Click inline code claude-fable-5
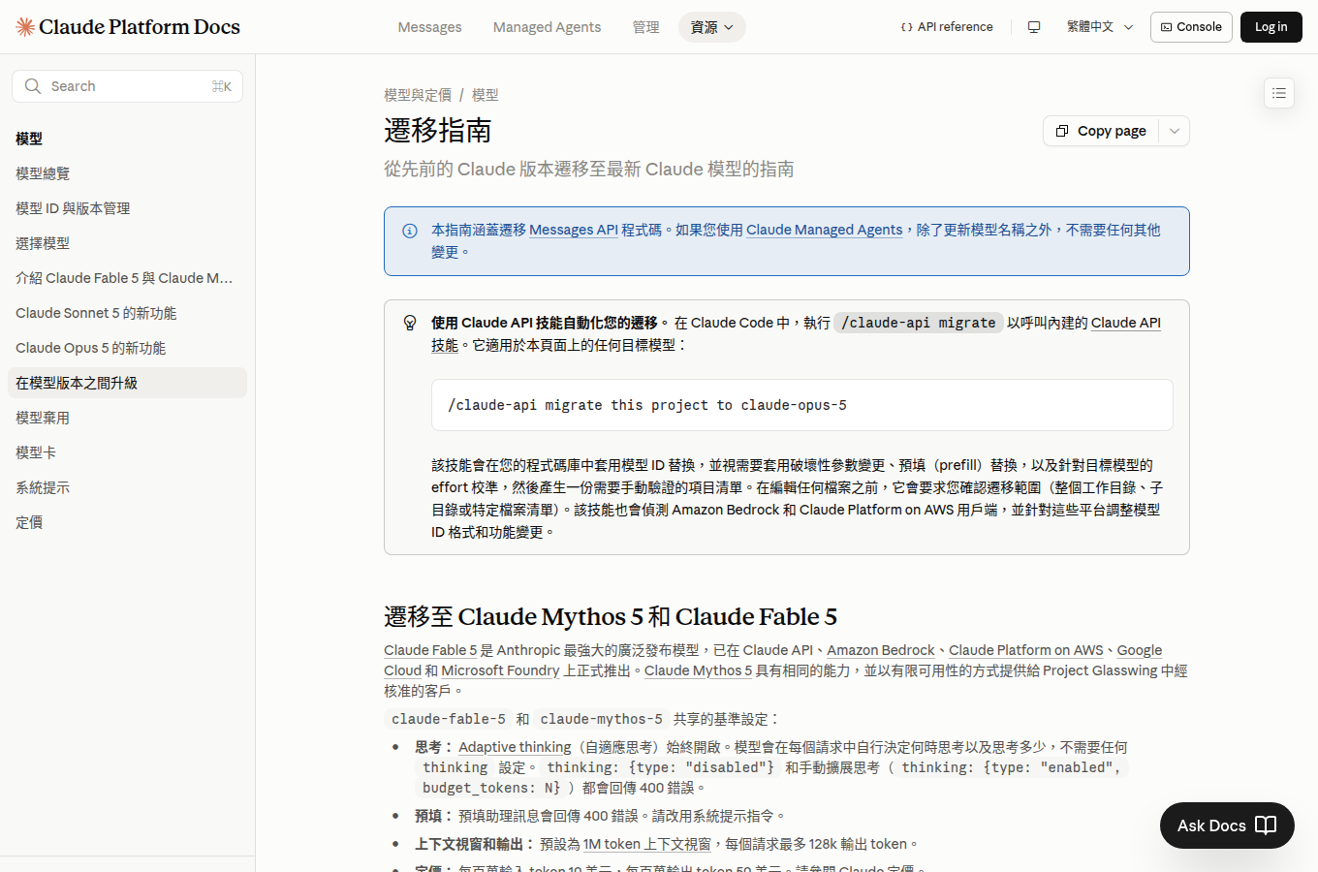The height and width of the screenshot is (872, 1318). point(449,719)
